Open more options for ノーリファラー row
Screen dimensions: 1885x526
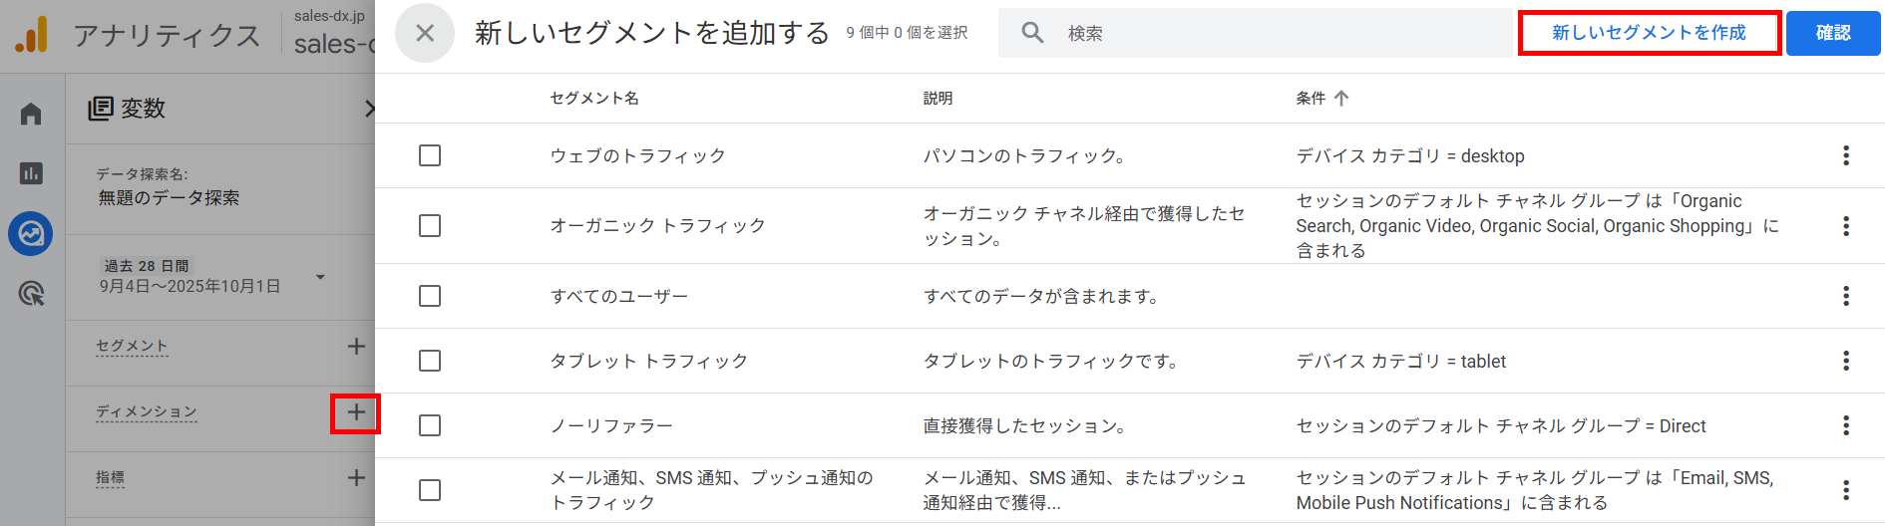[x=1845, y=425]
